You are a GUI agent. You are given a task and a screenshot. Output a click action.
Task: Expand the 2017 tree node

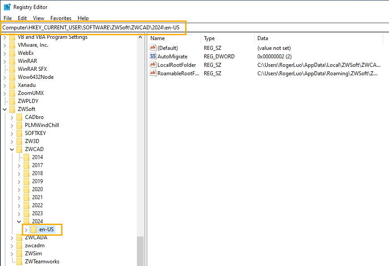pyautogui.click(x=19, y=165)
